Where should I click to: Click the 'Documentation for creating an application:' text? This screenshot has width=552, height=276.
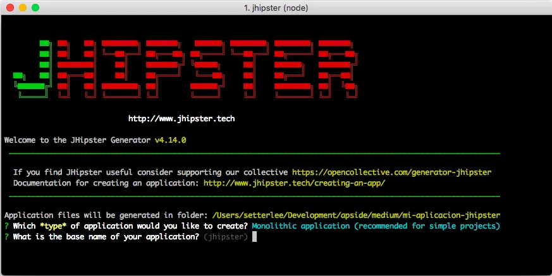click(x=106, y=183)
